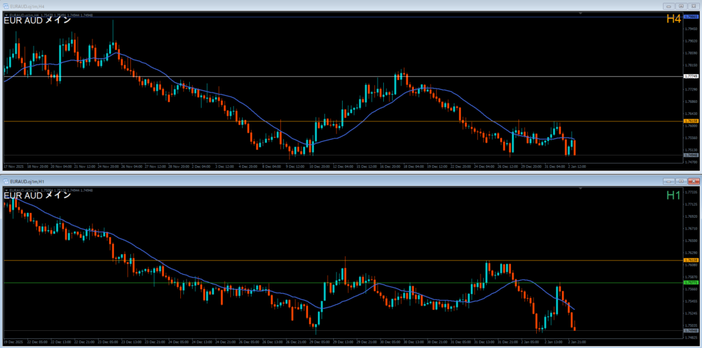Maximize the EURAUD H1 chart window
The image size is (702, 348).
click(x=681, y=181)
